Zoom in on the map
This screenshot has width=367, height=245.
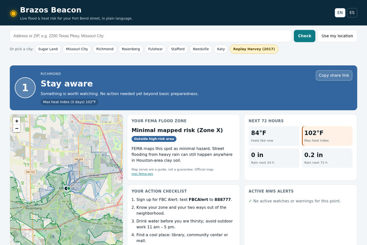(x=16, y=121)
